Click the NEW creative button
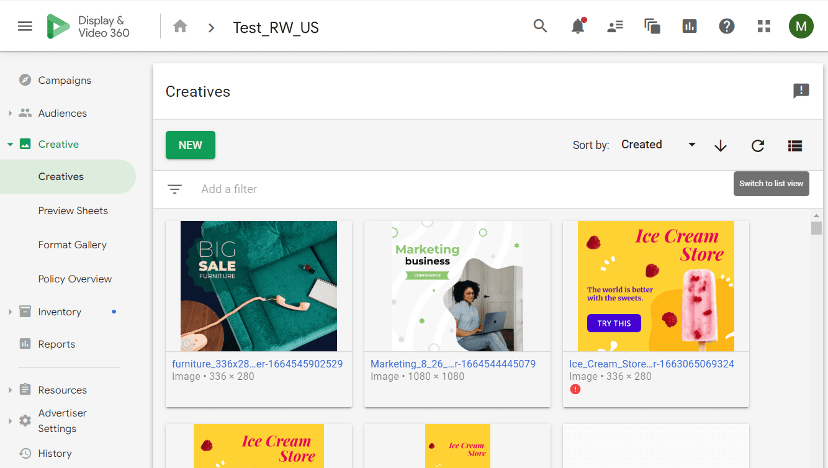828x468 pixels. pos(191,145)
